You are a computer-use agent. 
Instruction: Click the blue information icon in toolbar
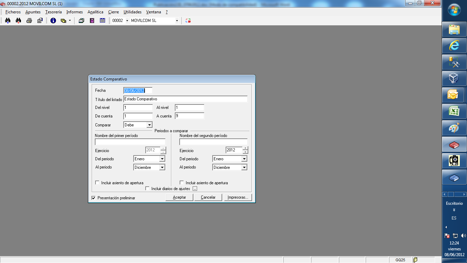pyautogui.click(x=53, y=21)
